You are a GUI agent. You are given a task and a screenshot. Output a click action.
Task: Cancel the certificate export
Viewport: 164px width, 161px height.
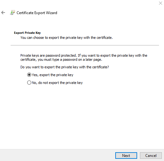(151, 156)
